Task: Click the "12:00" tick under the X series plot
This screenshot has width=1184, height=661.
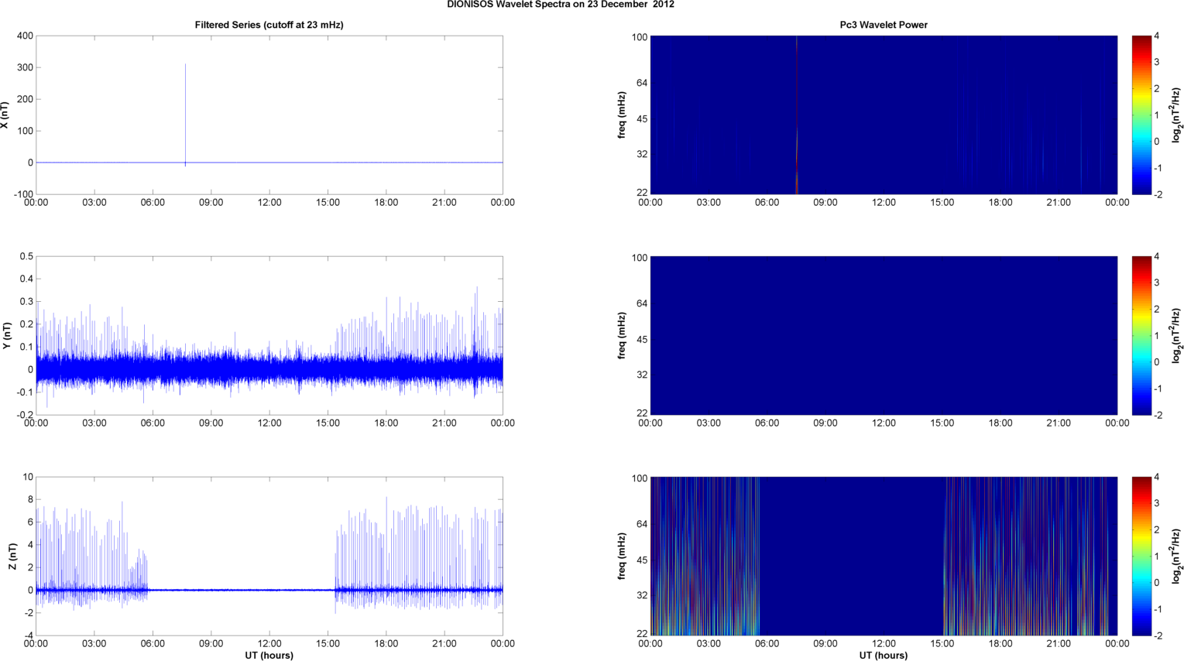Action: (x=269, y=203)
